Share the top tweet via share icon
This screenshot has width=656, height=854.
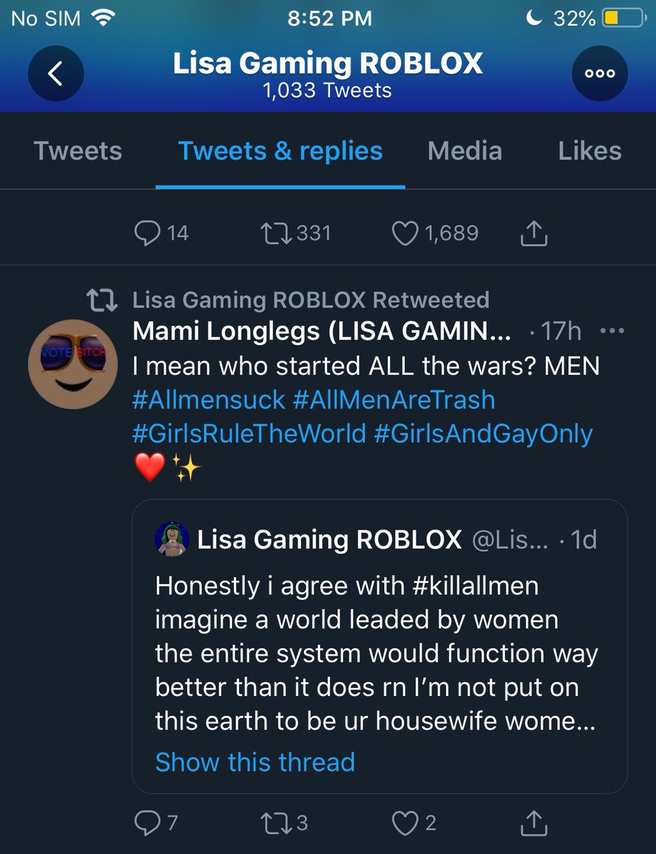534,233
